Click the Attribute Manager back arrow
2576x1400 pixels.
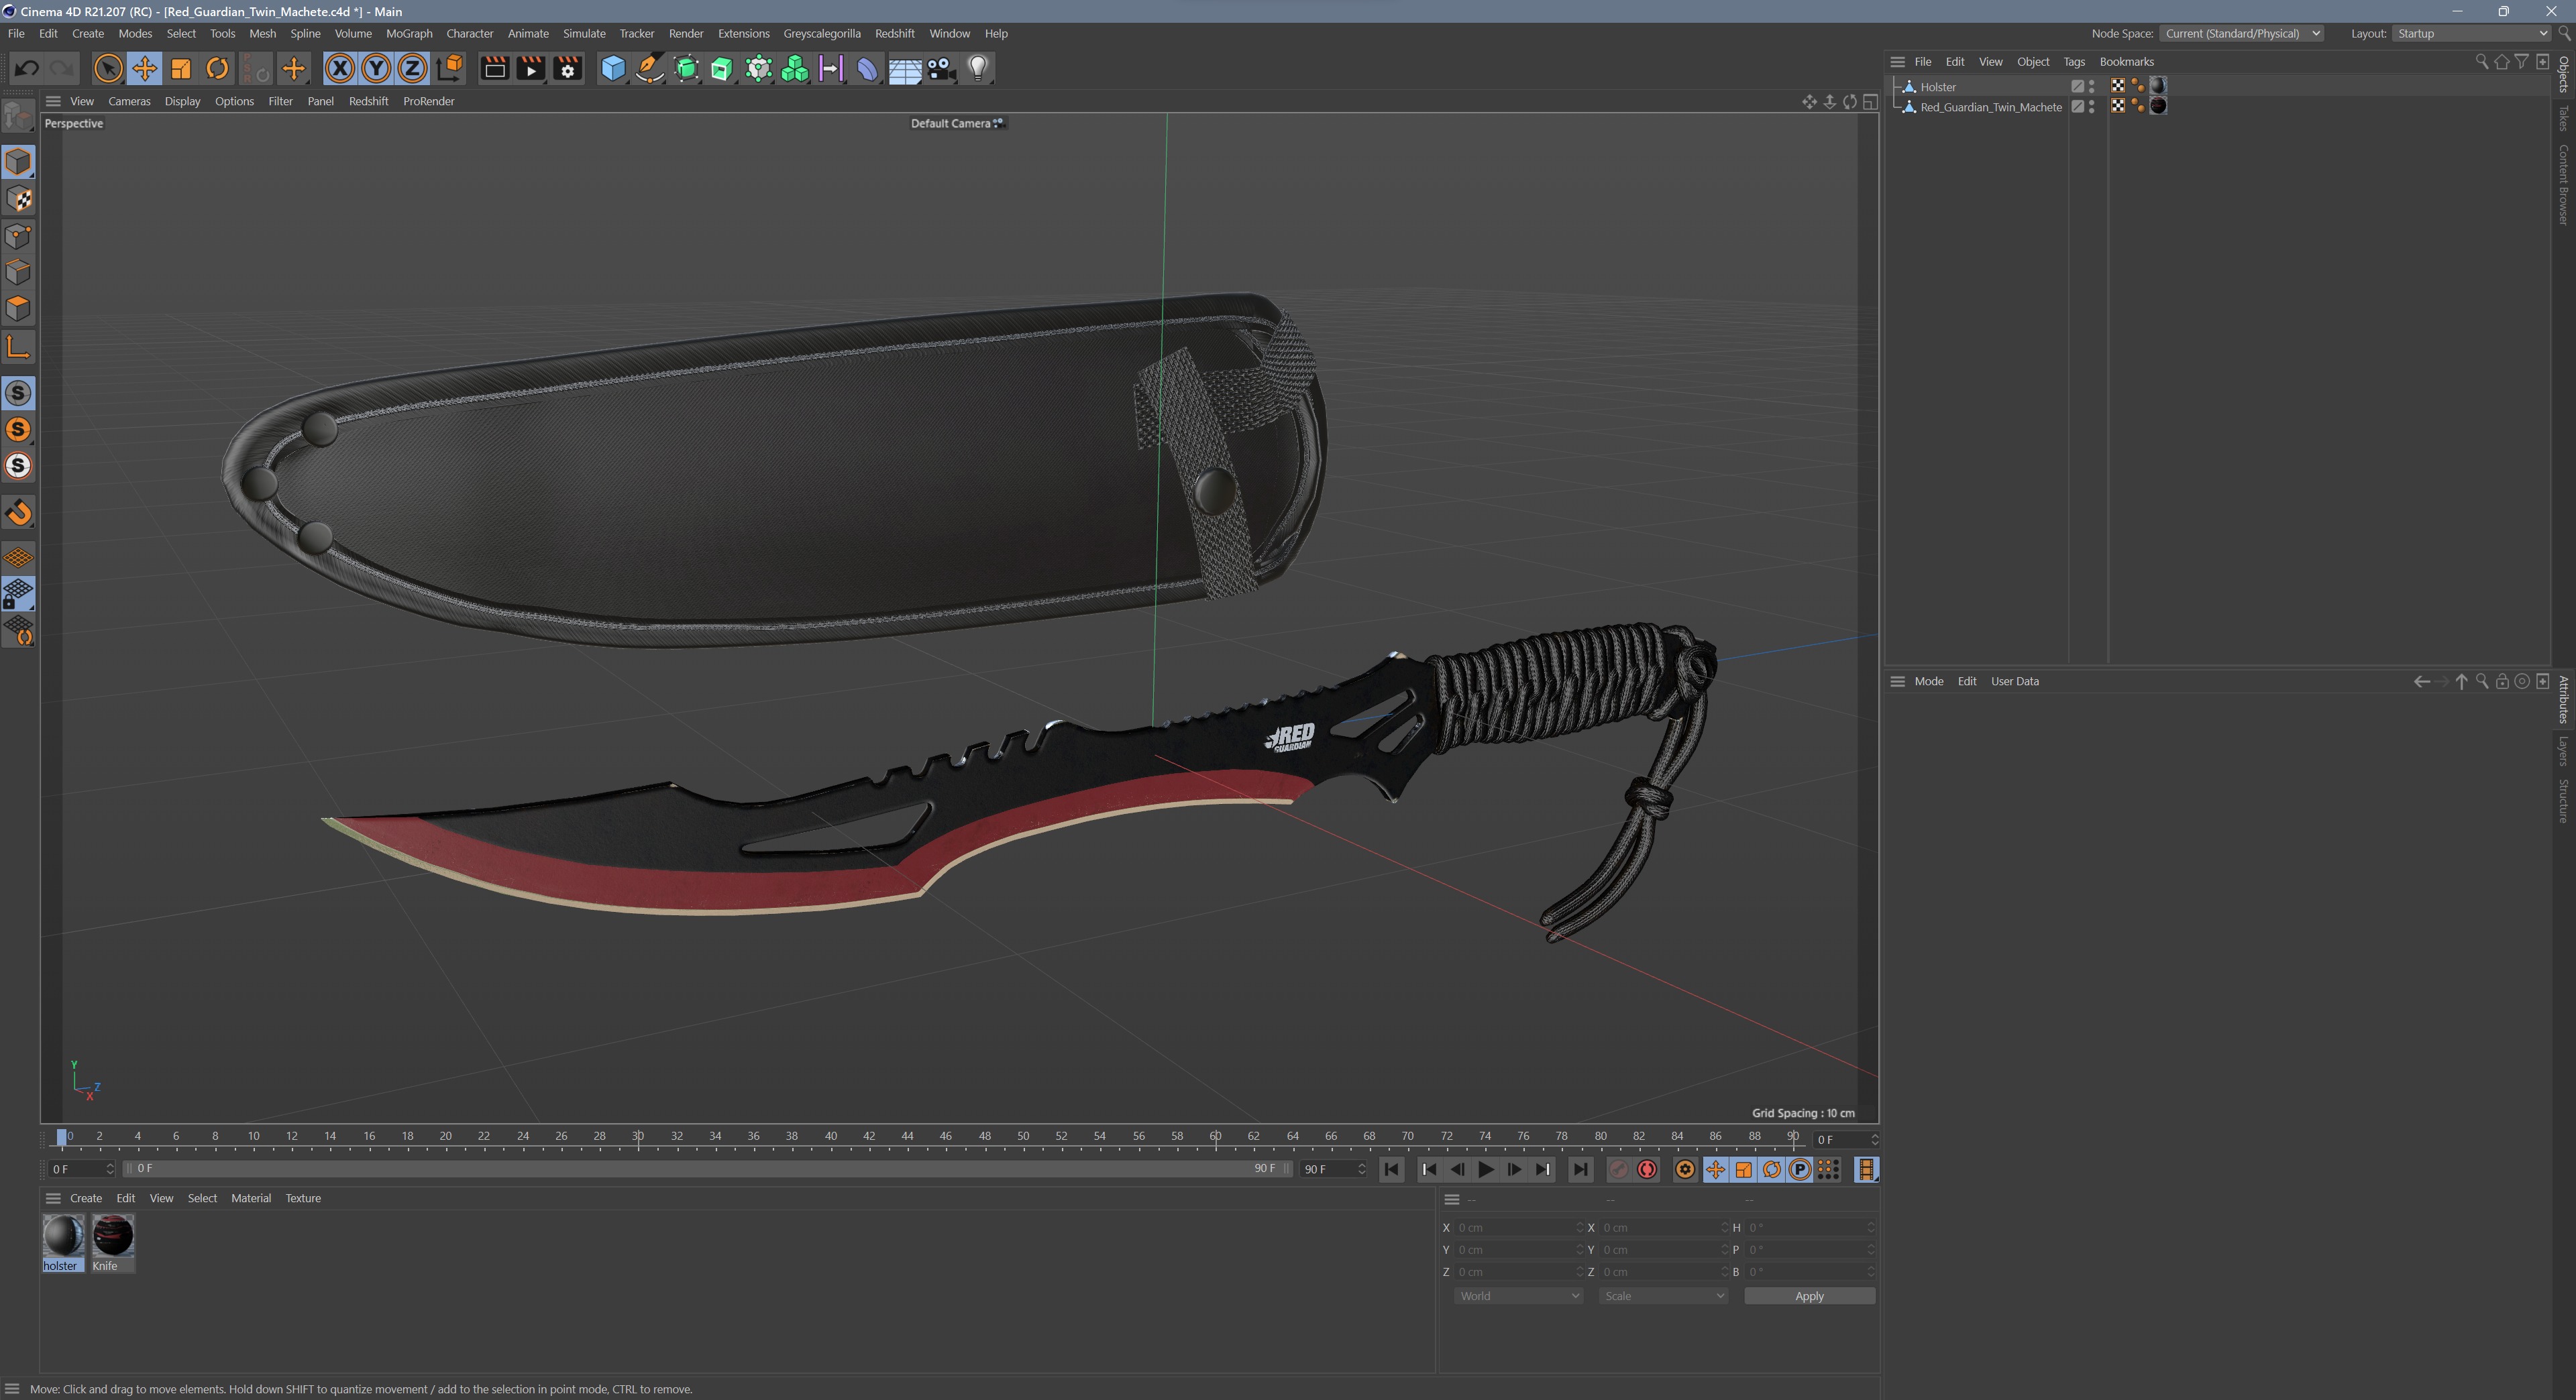[2421, 681]
